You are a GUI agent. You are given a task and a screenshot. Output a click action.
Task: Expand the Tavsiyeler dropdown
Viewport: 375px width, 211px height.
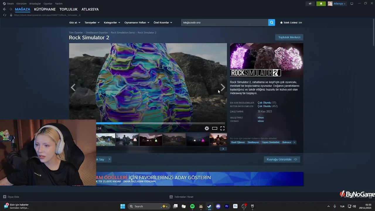tap(92, 23)
